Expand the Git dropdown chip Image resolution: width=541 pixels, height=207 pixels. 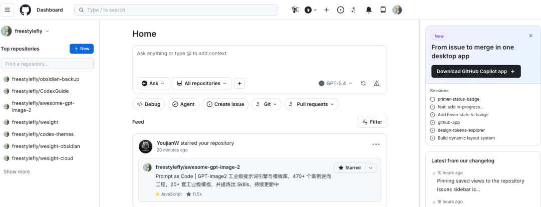click(266, 104)
